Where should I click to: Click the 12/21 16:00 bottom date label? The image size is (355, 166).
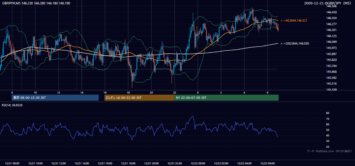(105, 164)
